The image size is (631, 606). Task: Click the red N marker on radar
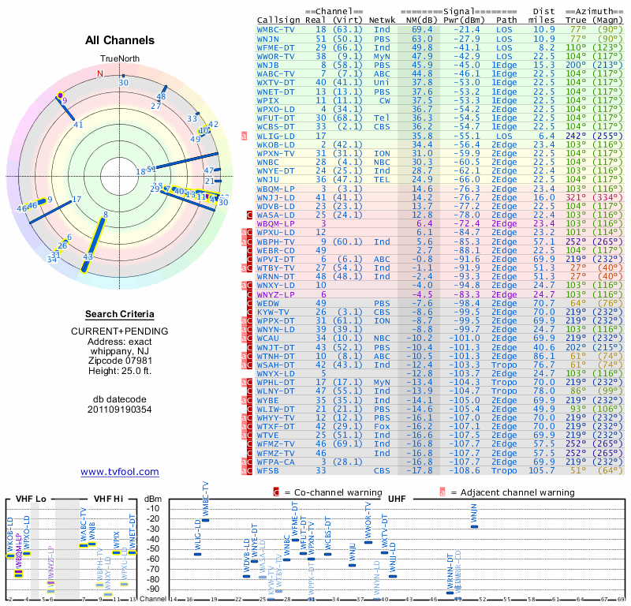tap(100, 73)
